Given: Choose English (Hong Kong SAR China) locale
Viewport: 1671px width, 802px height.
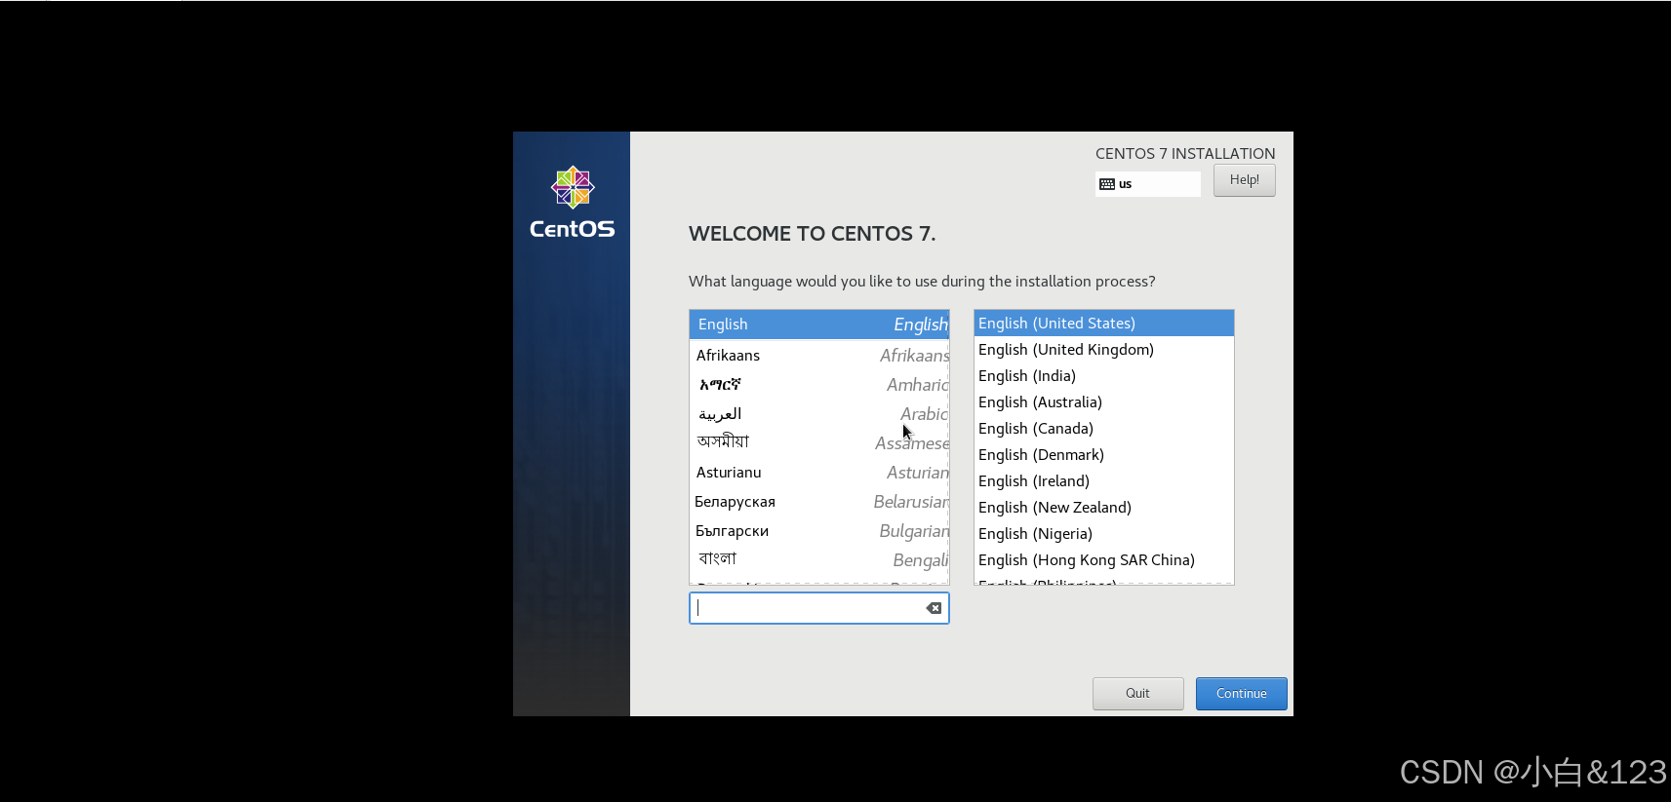Looking at the screenshot, I should [x=1103, y=560].
